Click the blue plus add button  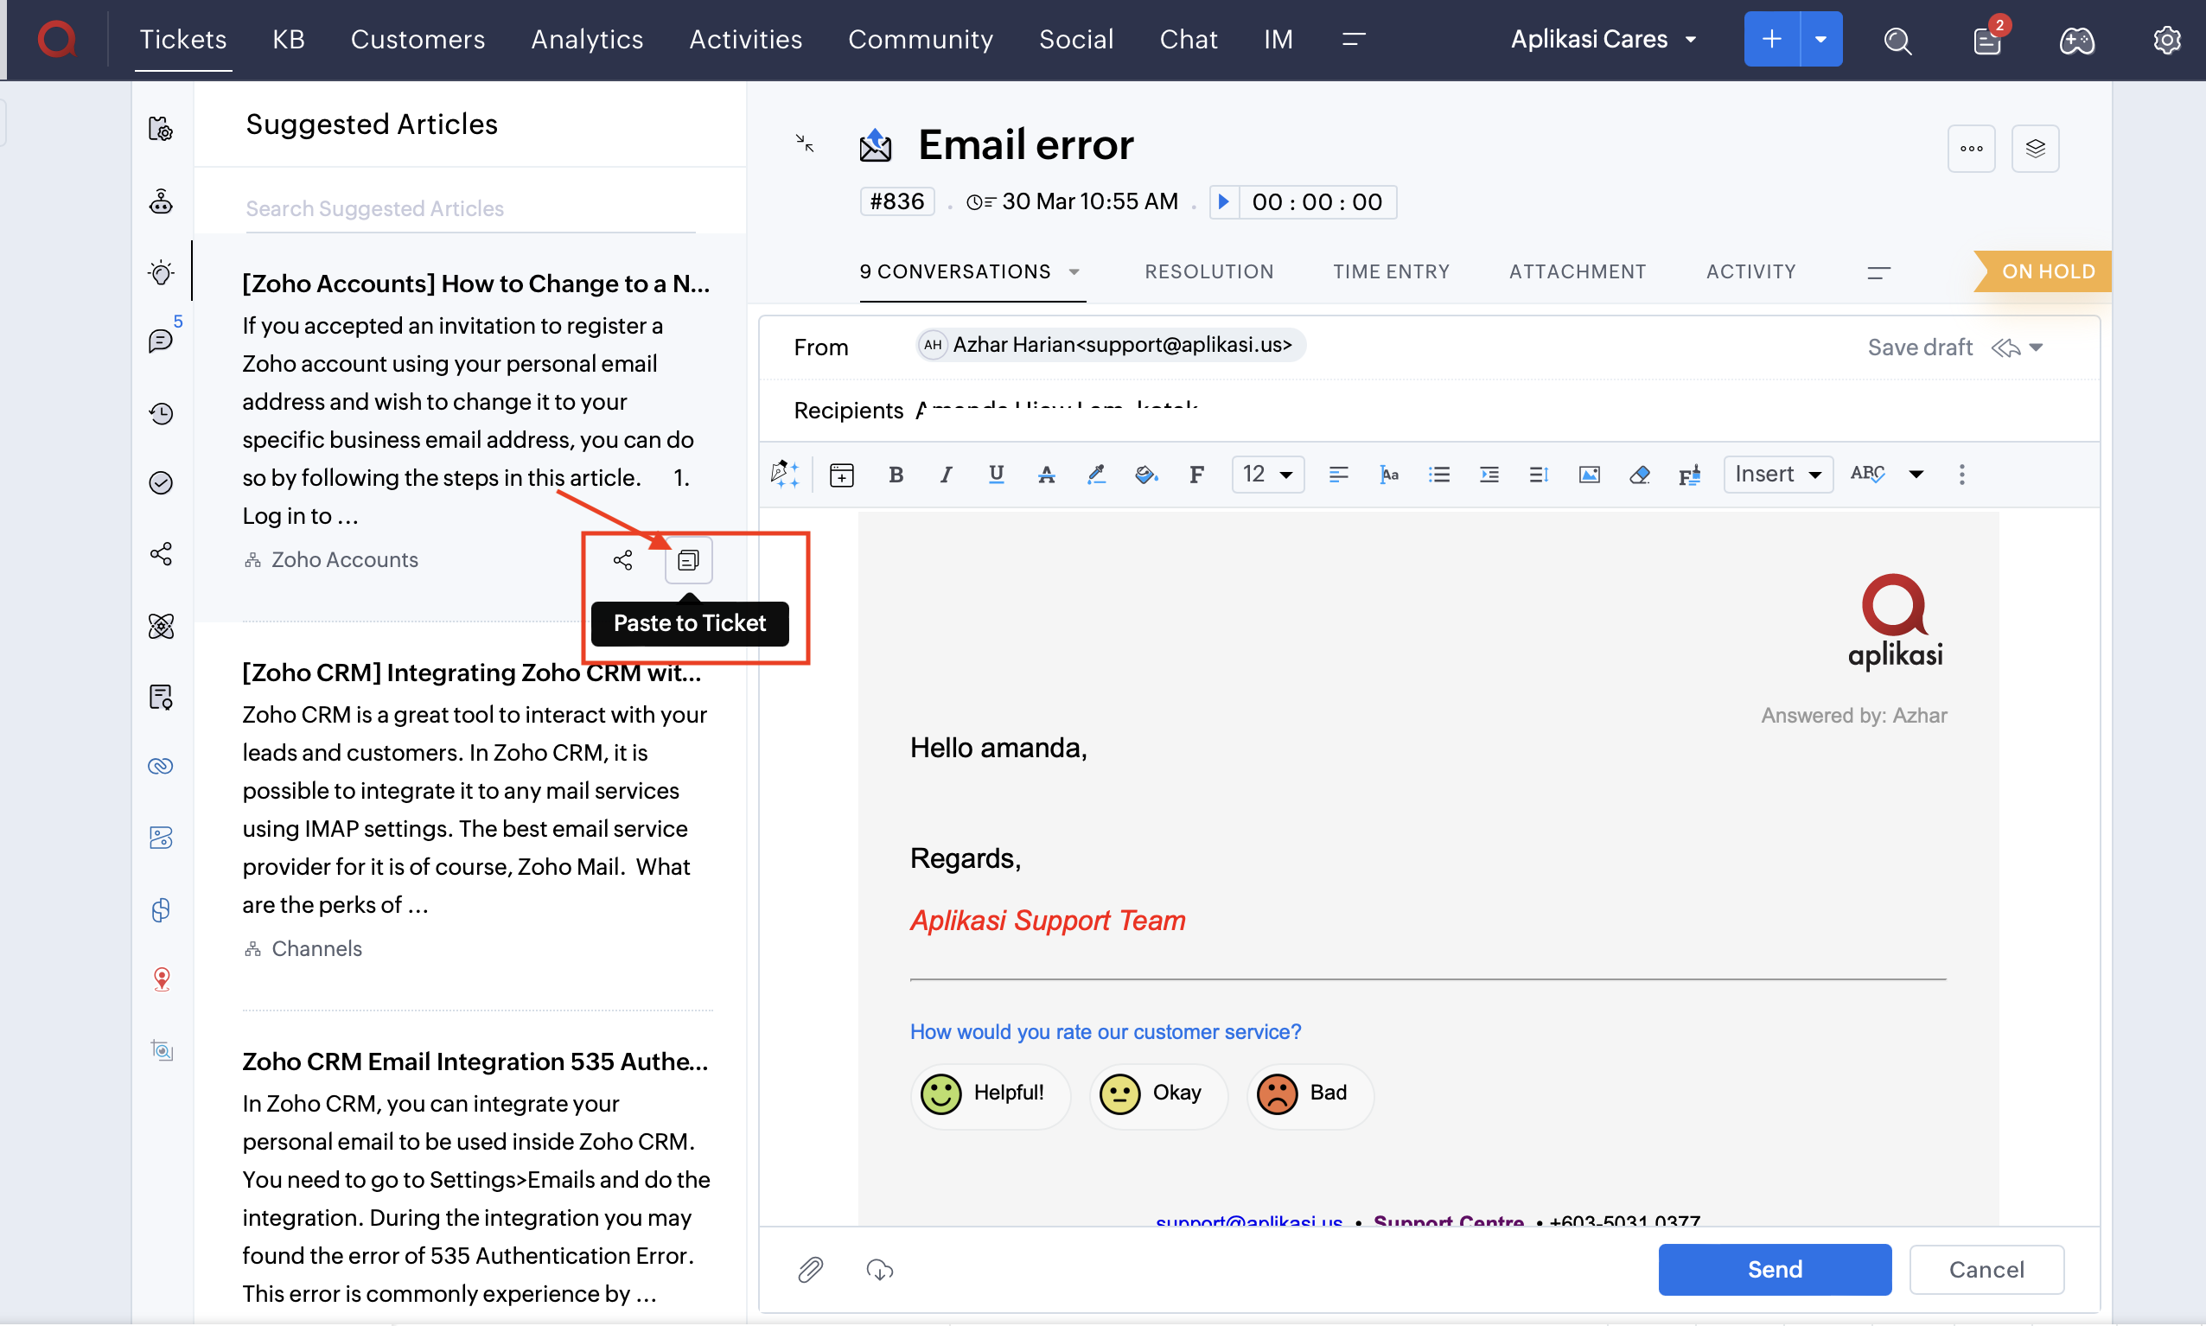[1771, 39]
